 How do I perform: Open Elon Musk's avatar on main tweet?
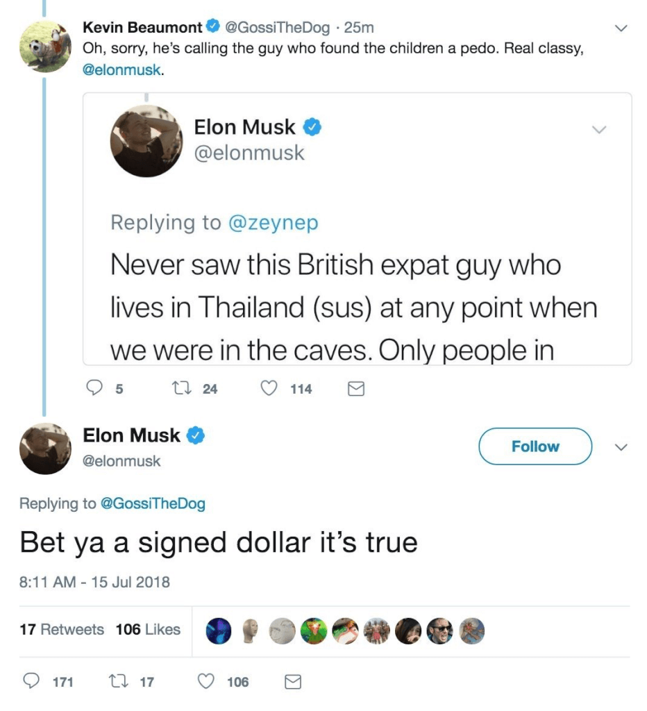click(44, 448)
